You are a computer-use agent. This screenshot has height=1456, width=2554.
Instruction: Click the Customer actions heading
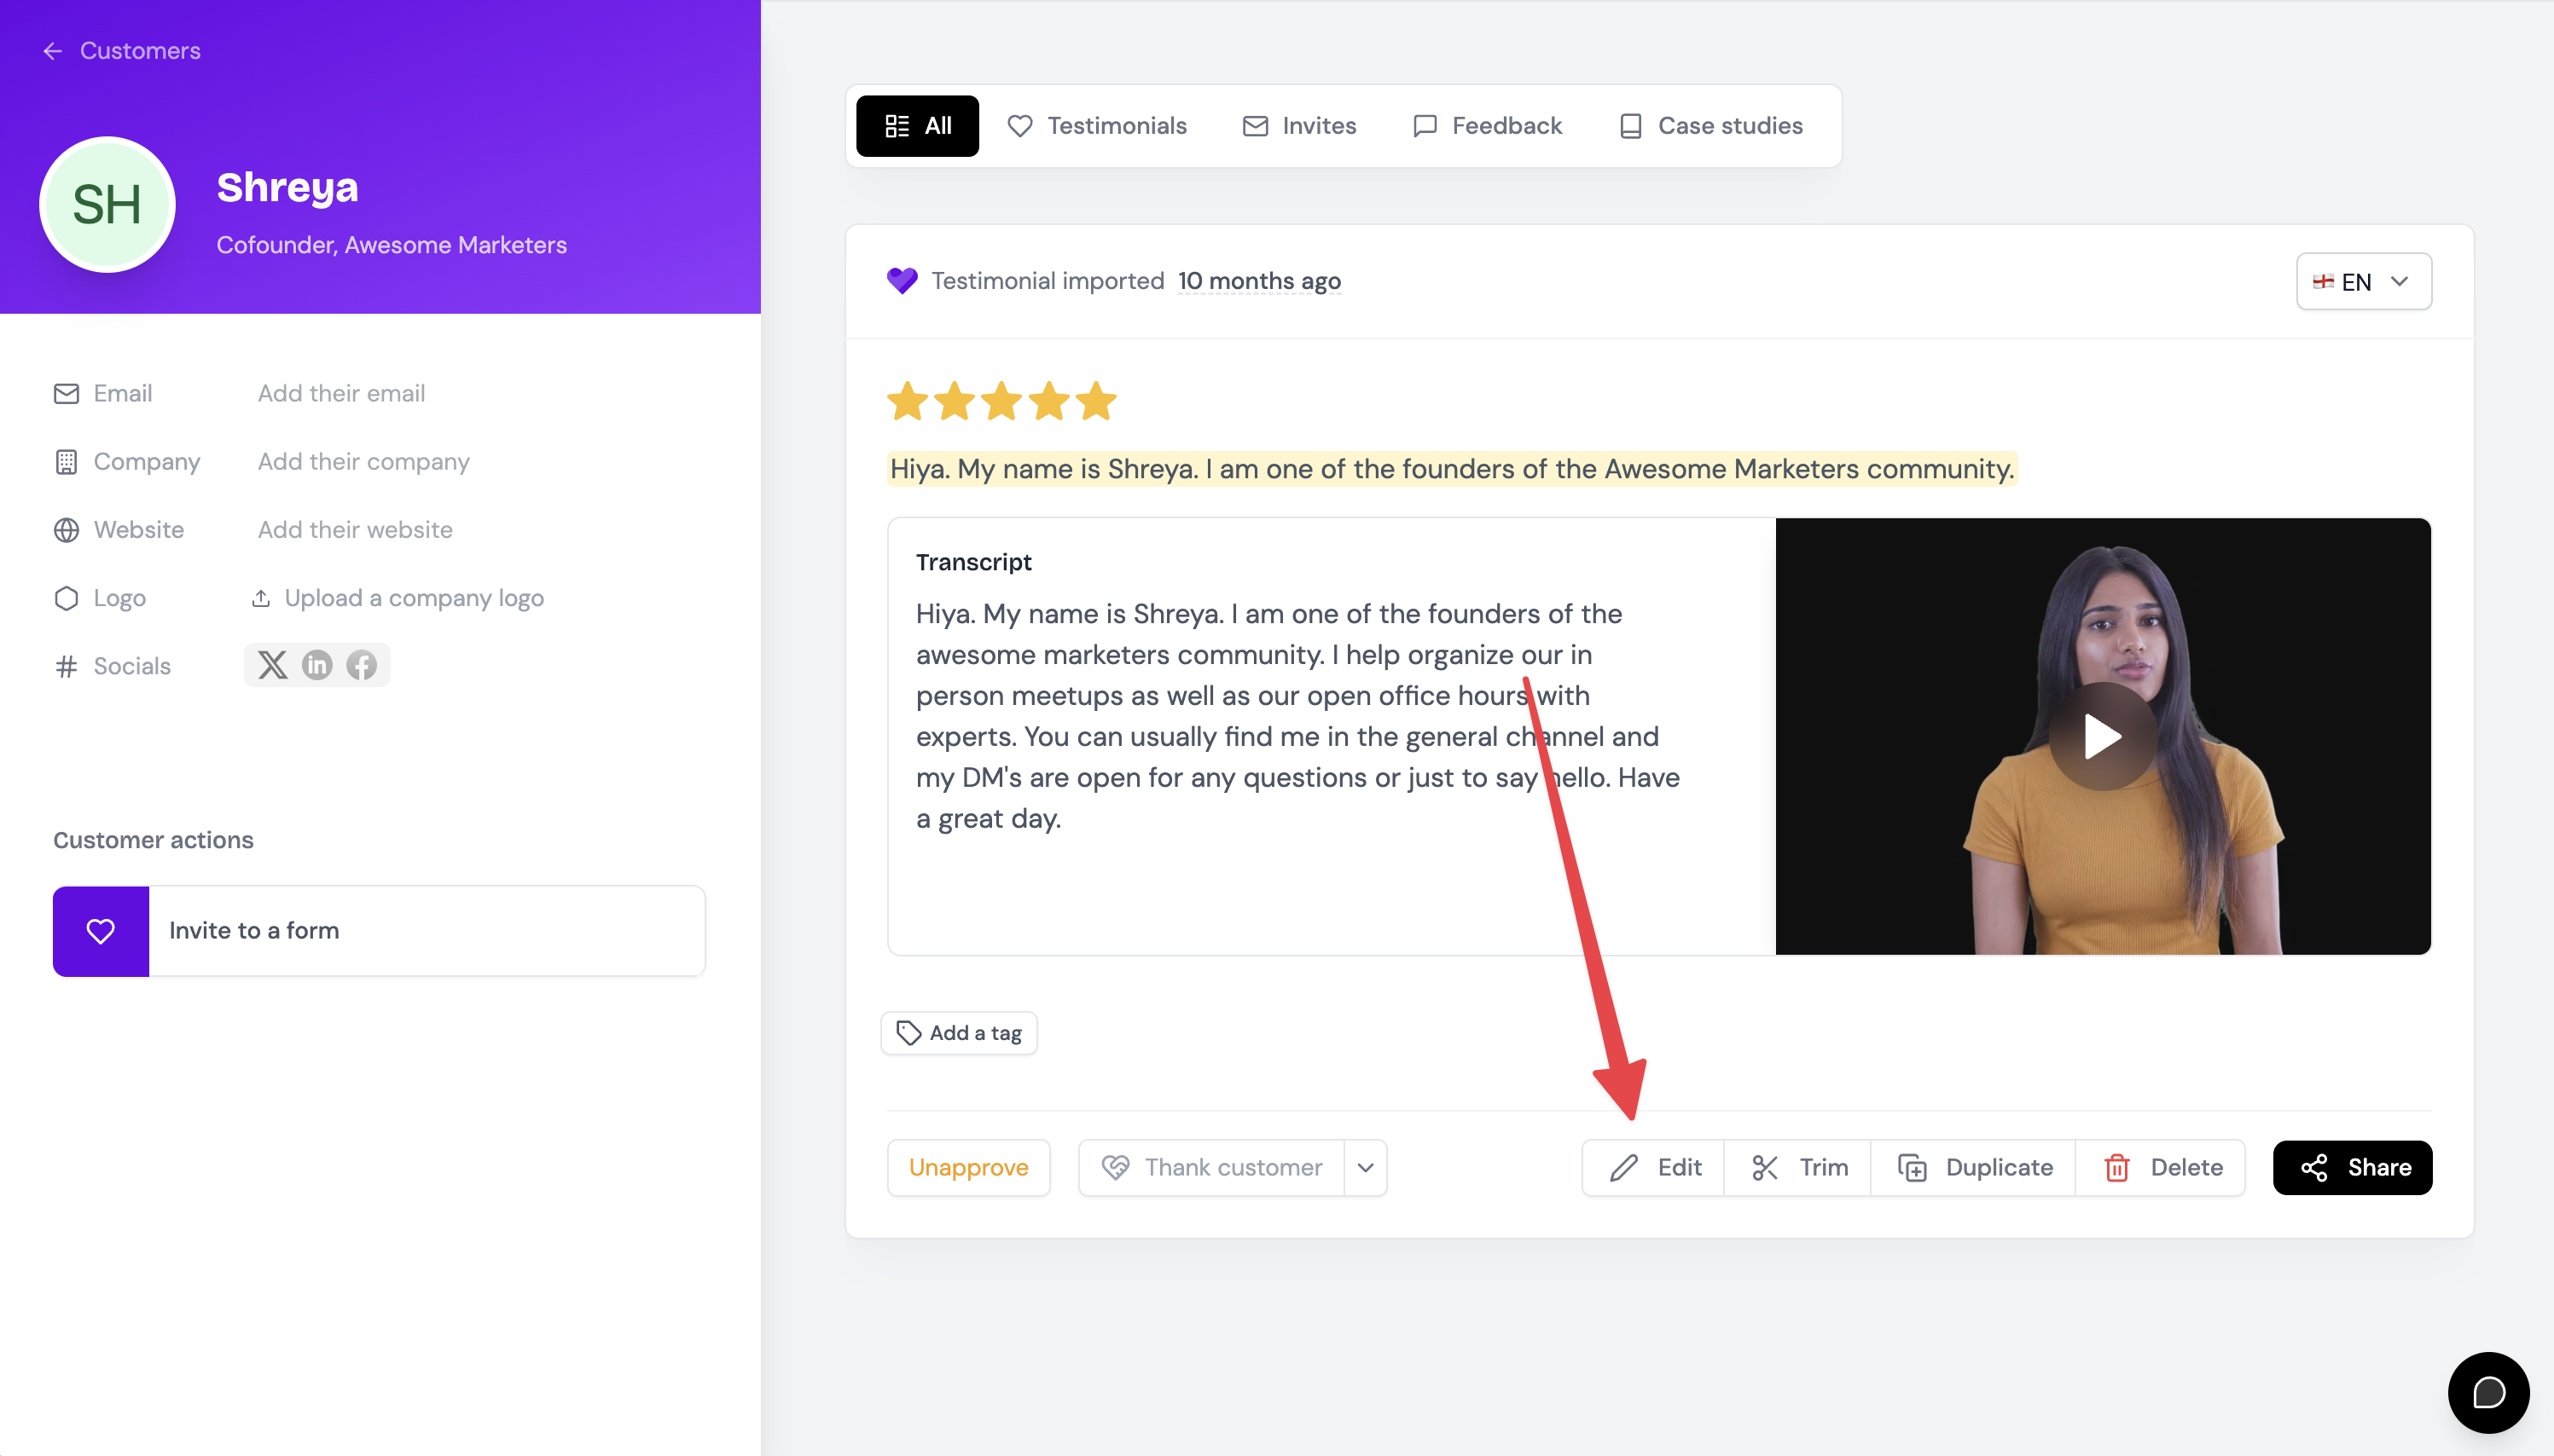(x=153, y=840)
